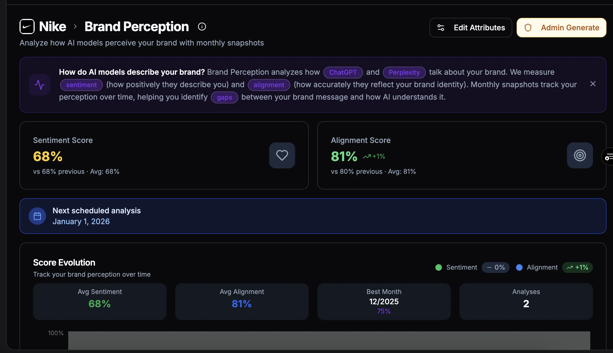Click the Nike logo icon
Screen dimensions: 613x353
point(27,26)
